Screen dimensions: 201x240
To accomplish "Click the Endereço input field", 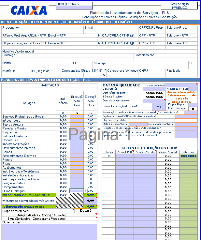I will (x=67, y=59).
